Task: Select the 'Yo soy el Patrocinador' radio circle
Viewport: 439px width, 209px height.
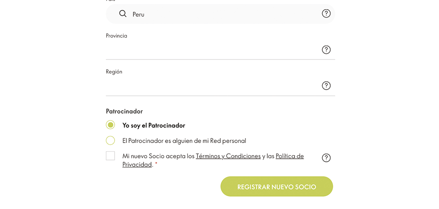Action: coord(110,125)
